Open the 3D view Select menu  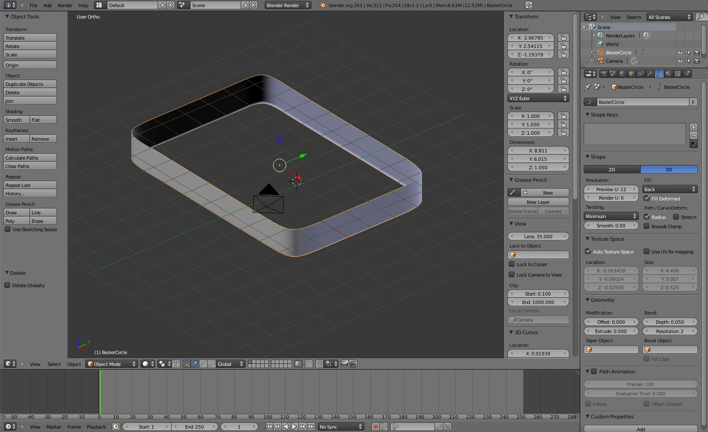tap(54, 364)
